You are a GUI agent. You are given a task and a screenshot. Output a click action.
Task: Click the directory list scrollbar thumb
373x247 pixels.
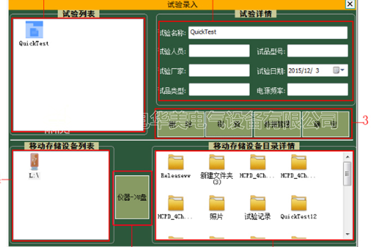click(x=347, y=174)
